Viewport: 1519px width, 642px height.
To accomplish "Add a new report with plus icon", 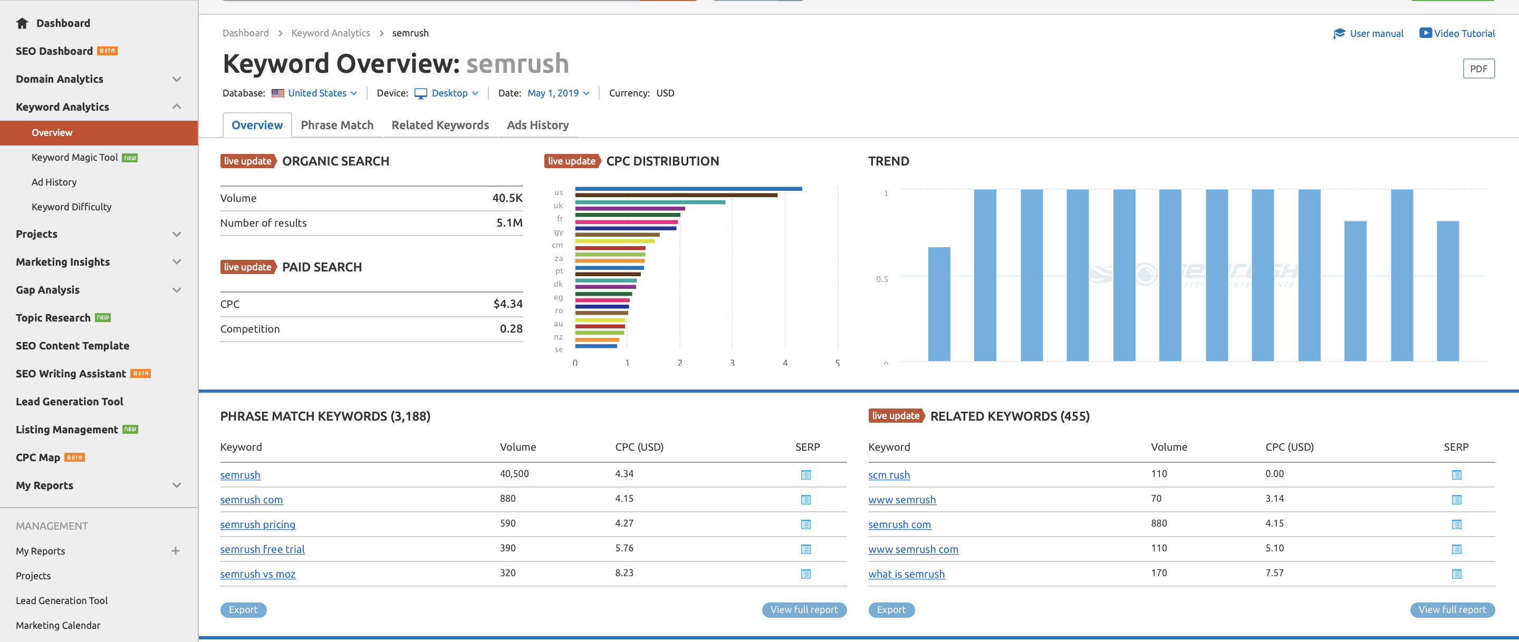I will (176, 551).
